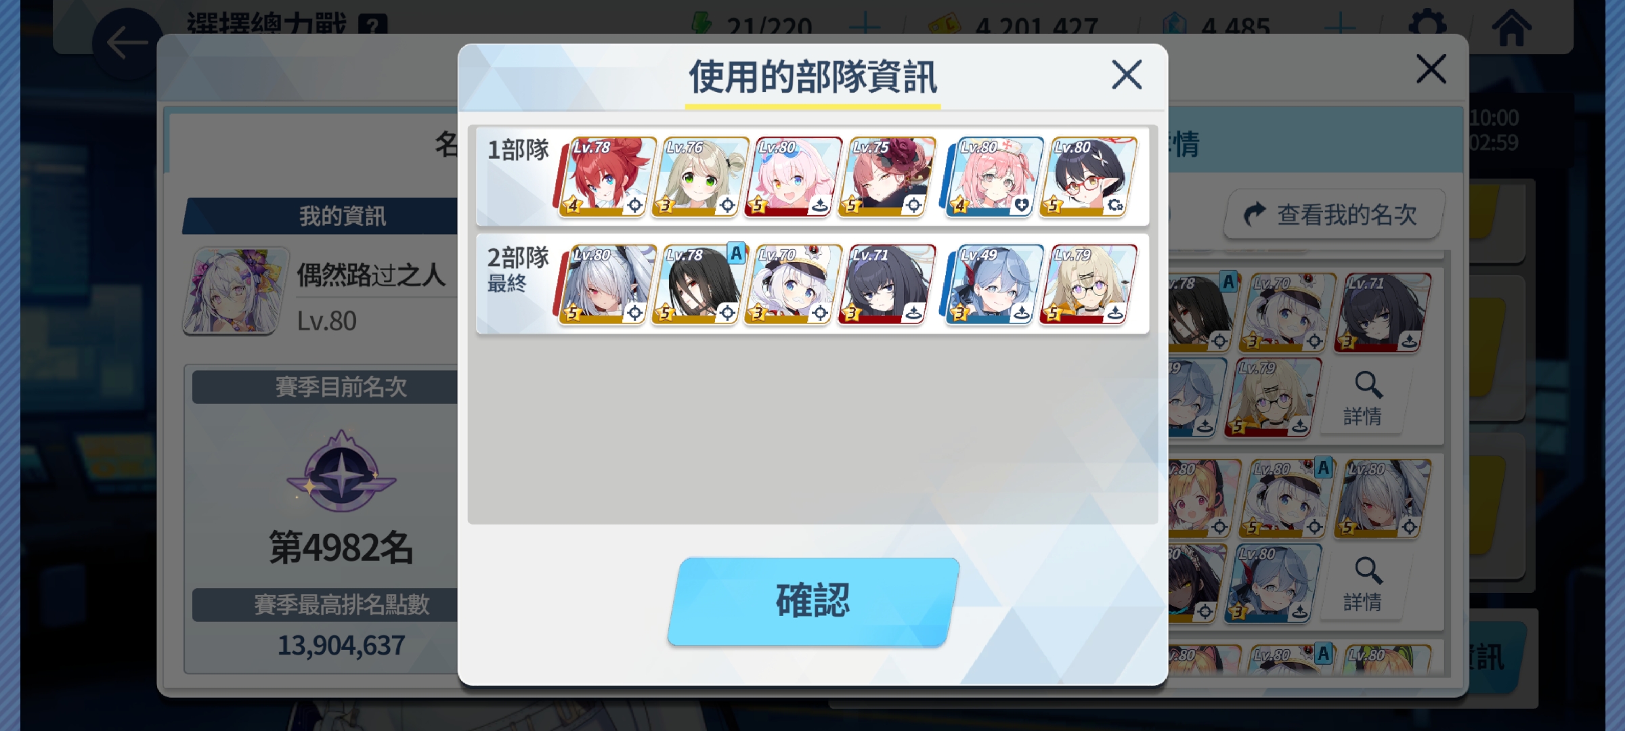Go back with the arrow icon

(x=127, y=43)
